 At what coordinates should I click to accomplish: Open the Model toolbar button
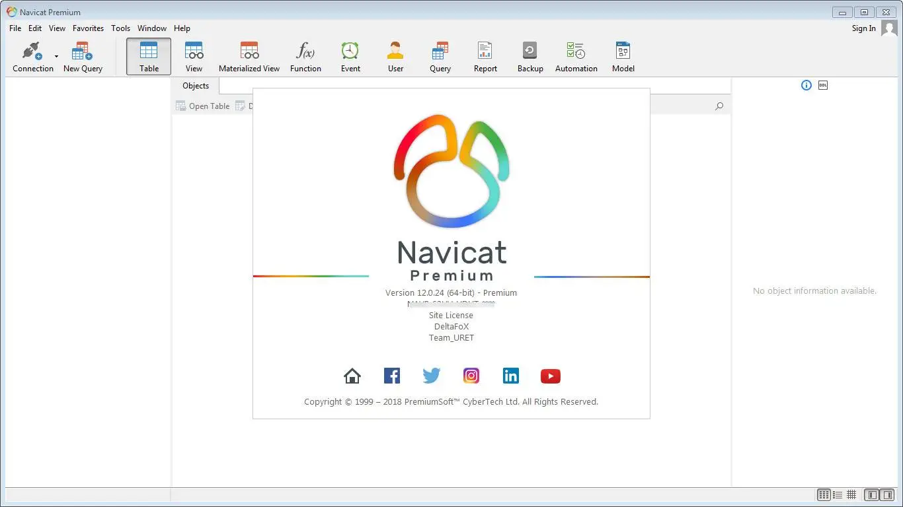click(x=623, y=57)
